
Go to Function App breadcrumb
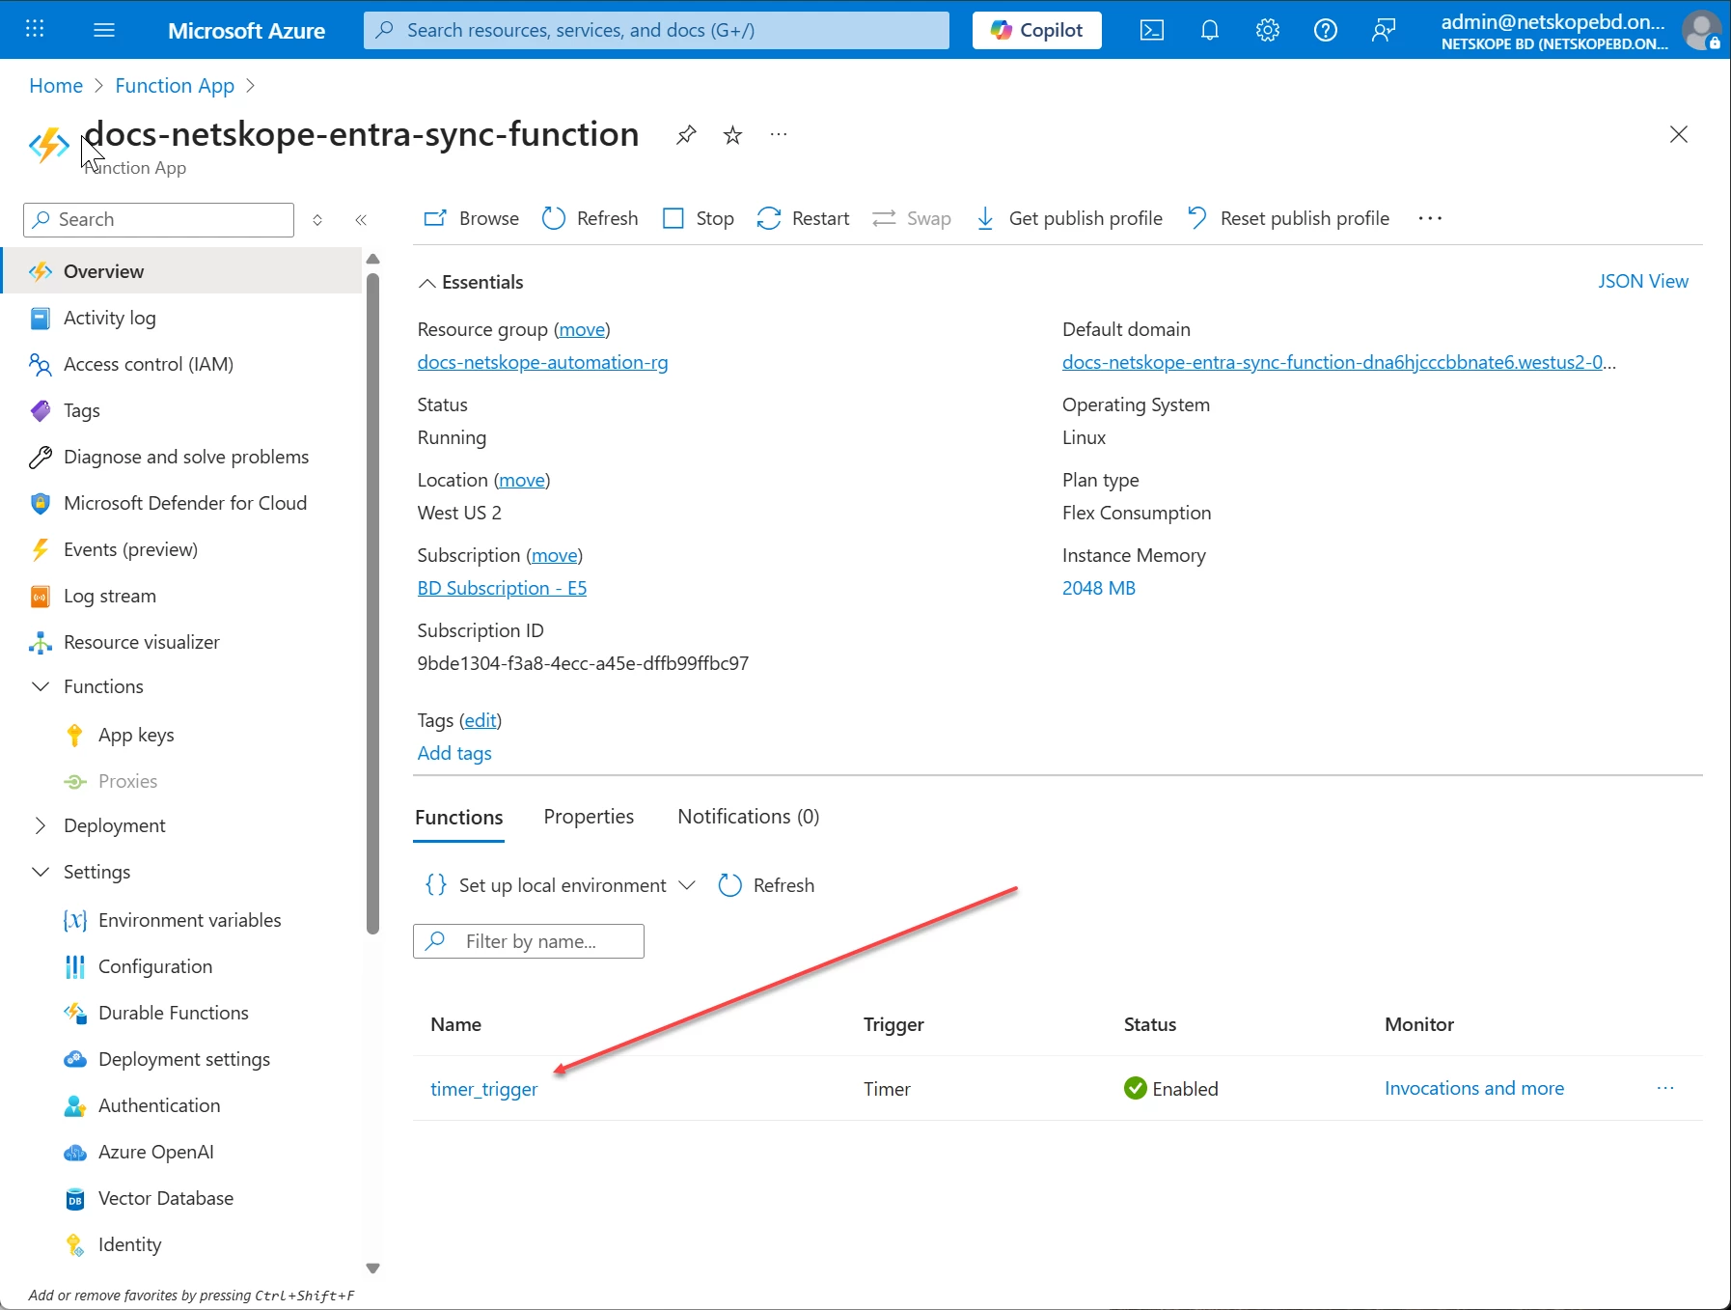point(175,86)
